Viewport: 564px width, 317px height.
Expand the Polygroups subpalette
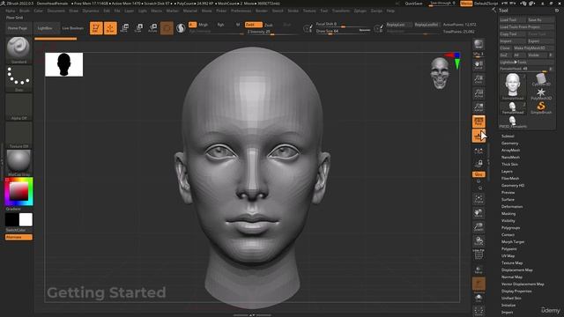511,228
